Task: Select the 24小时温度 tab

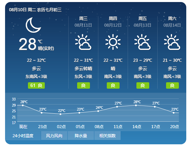Action: pyautogui.click(x=23, y=136)
